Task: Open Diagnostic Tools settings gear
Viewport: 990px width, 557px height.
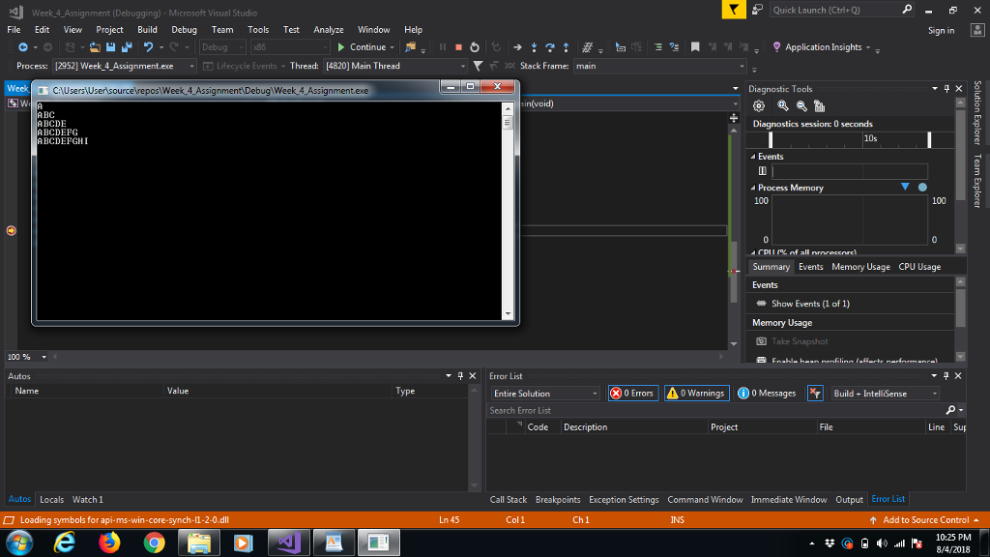Action: click(759, 105)
